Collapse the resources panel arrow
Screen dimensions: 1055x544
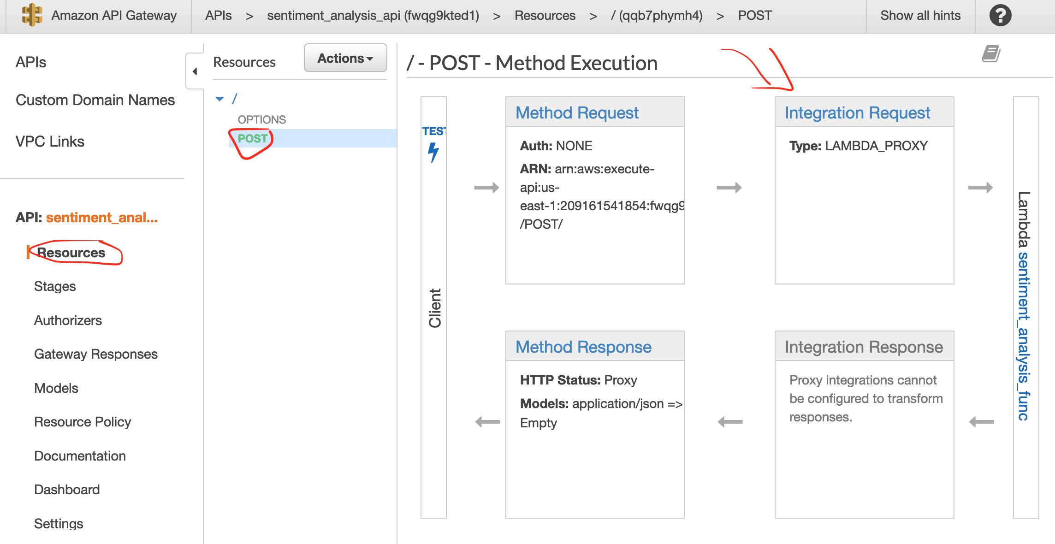point(195,71)
